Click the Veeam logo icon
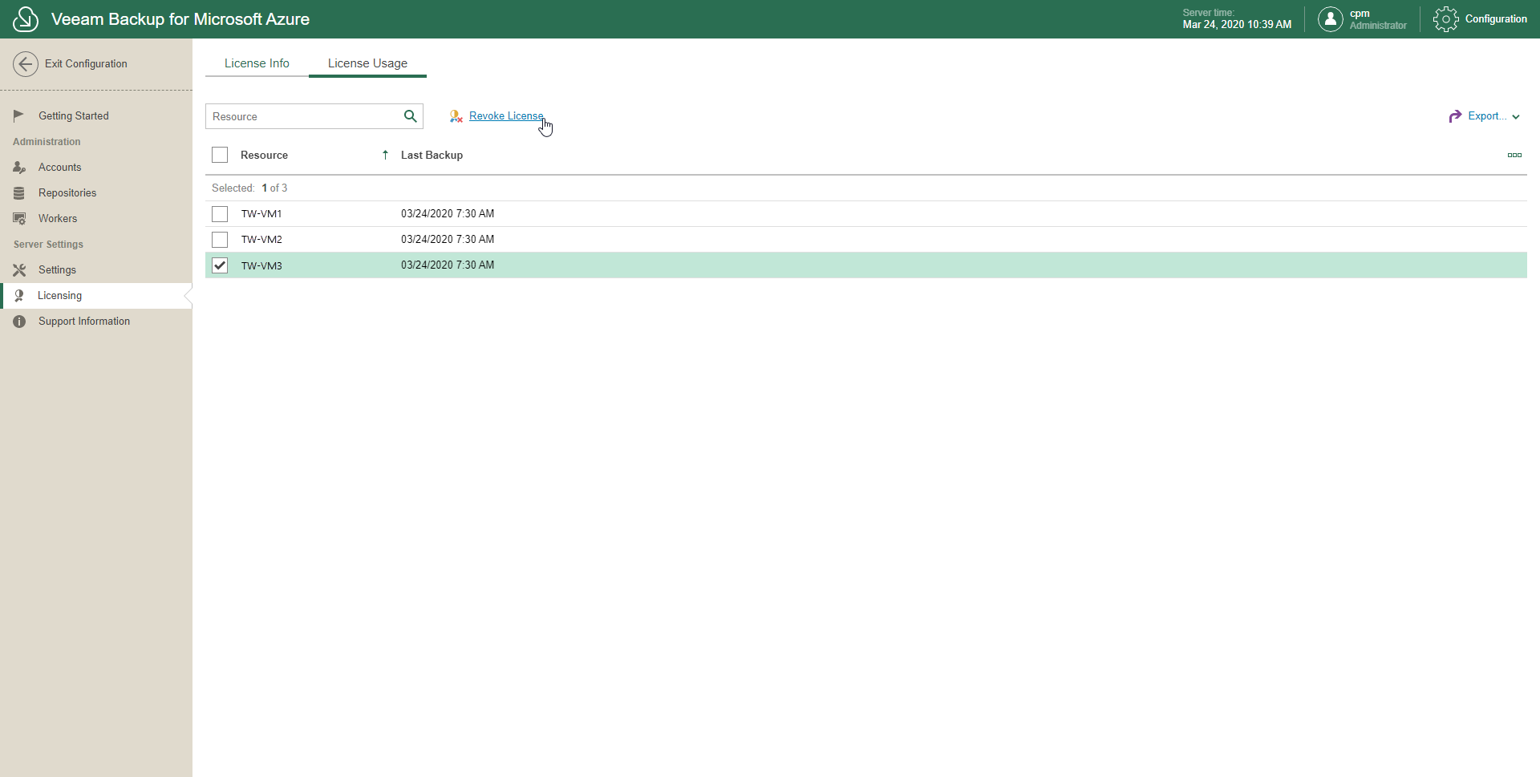 point(26,19)
